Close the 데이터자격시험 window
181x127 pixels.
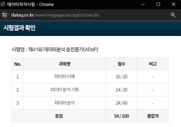pos(173,4)
